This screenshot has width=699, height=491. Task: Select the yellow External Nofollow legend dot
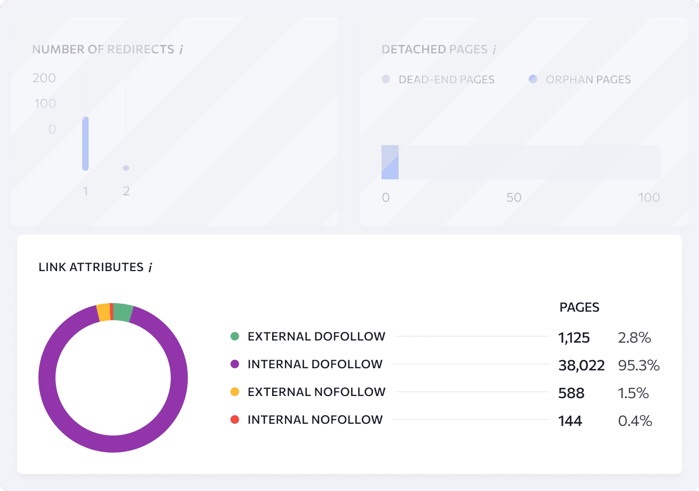tap(234, 392)
